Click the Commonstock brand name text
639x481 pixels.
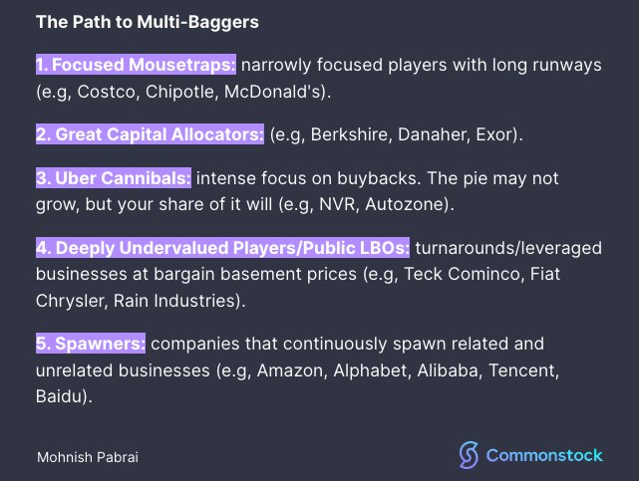544,455
